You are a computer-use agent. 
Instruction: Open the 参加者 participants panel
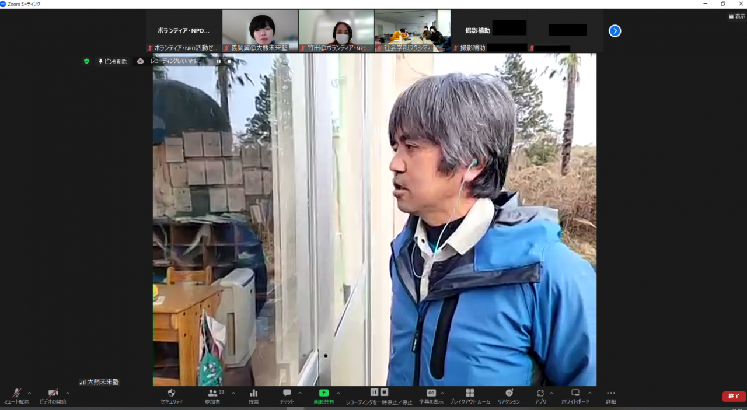(212, 393)
